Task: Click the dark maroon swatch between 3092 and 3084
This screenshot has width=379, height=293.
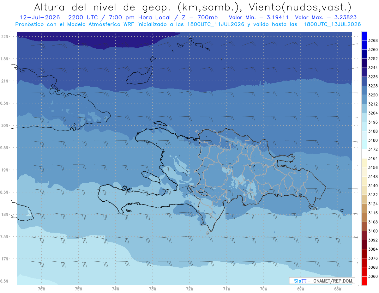Action: tap(364, 245)
